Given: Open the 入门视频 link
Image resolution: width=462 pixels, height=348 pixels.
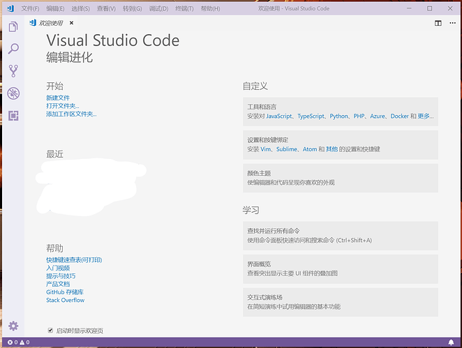Looking at the screenshot, I should click(58, 268).
